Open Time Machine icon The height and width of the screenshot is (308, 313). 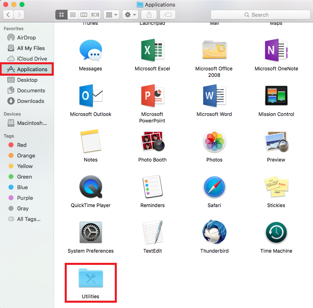coord(276,233)
